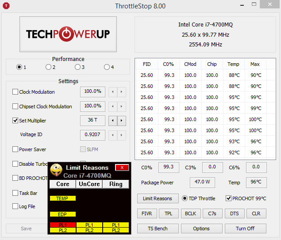Click the smiley face icon in Limit Reasons

(x=56, y=170)
